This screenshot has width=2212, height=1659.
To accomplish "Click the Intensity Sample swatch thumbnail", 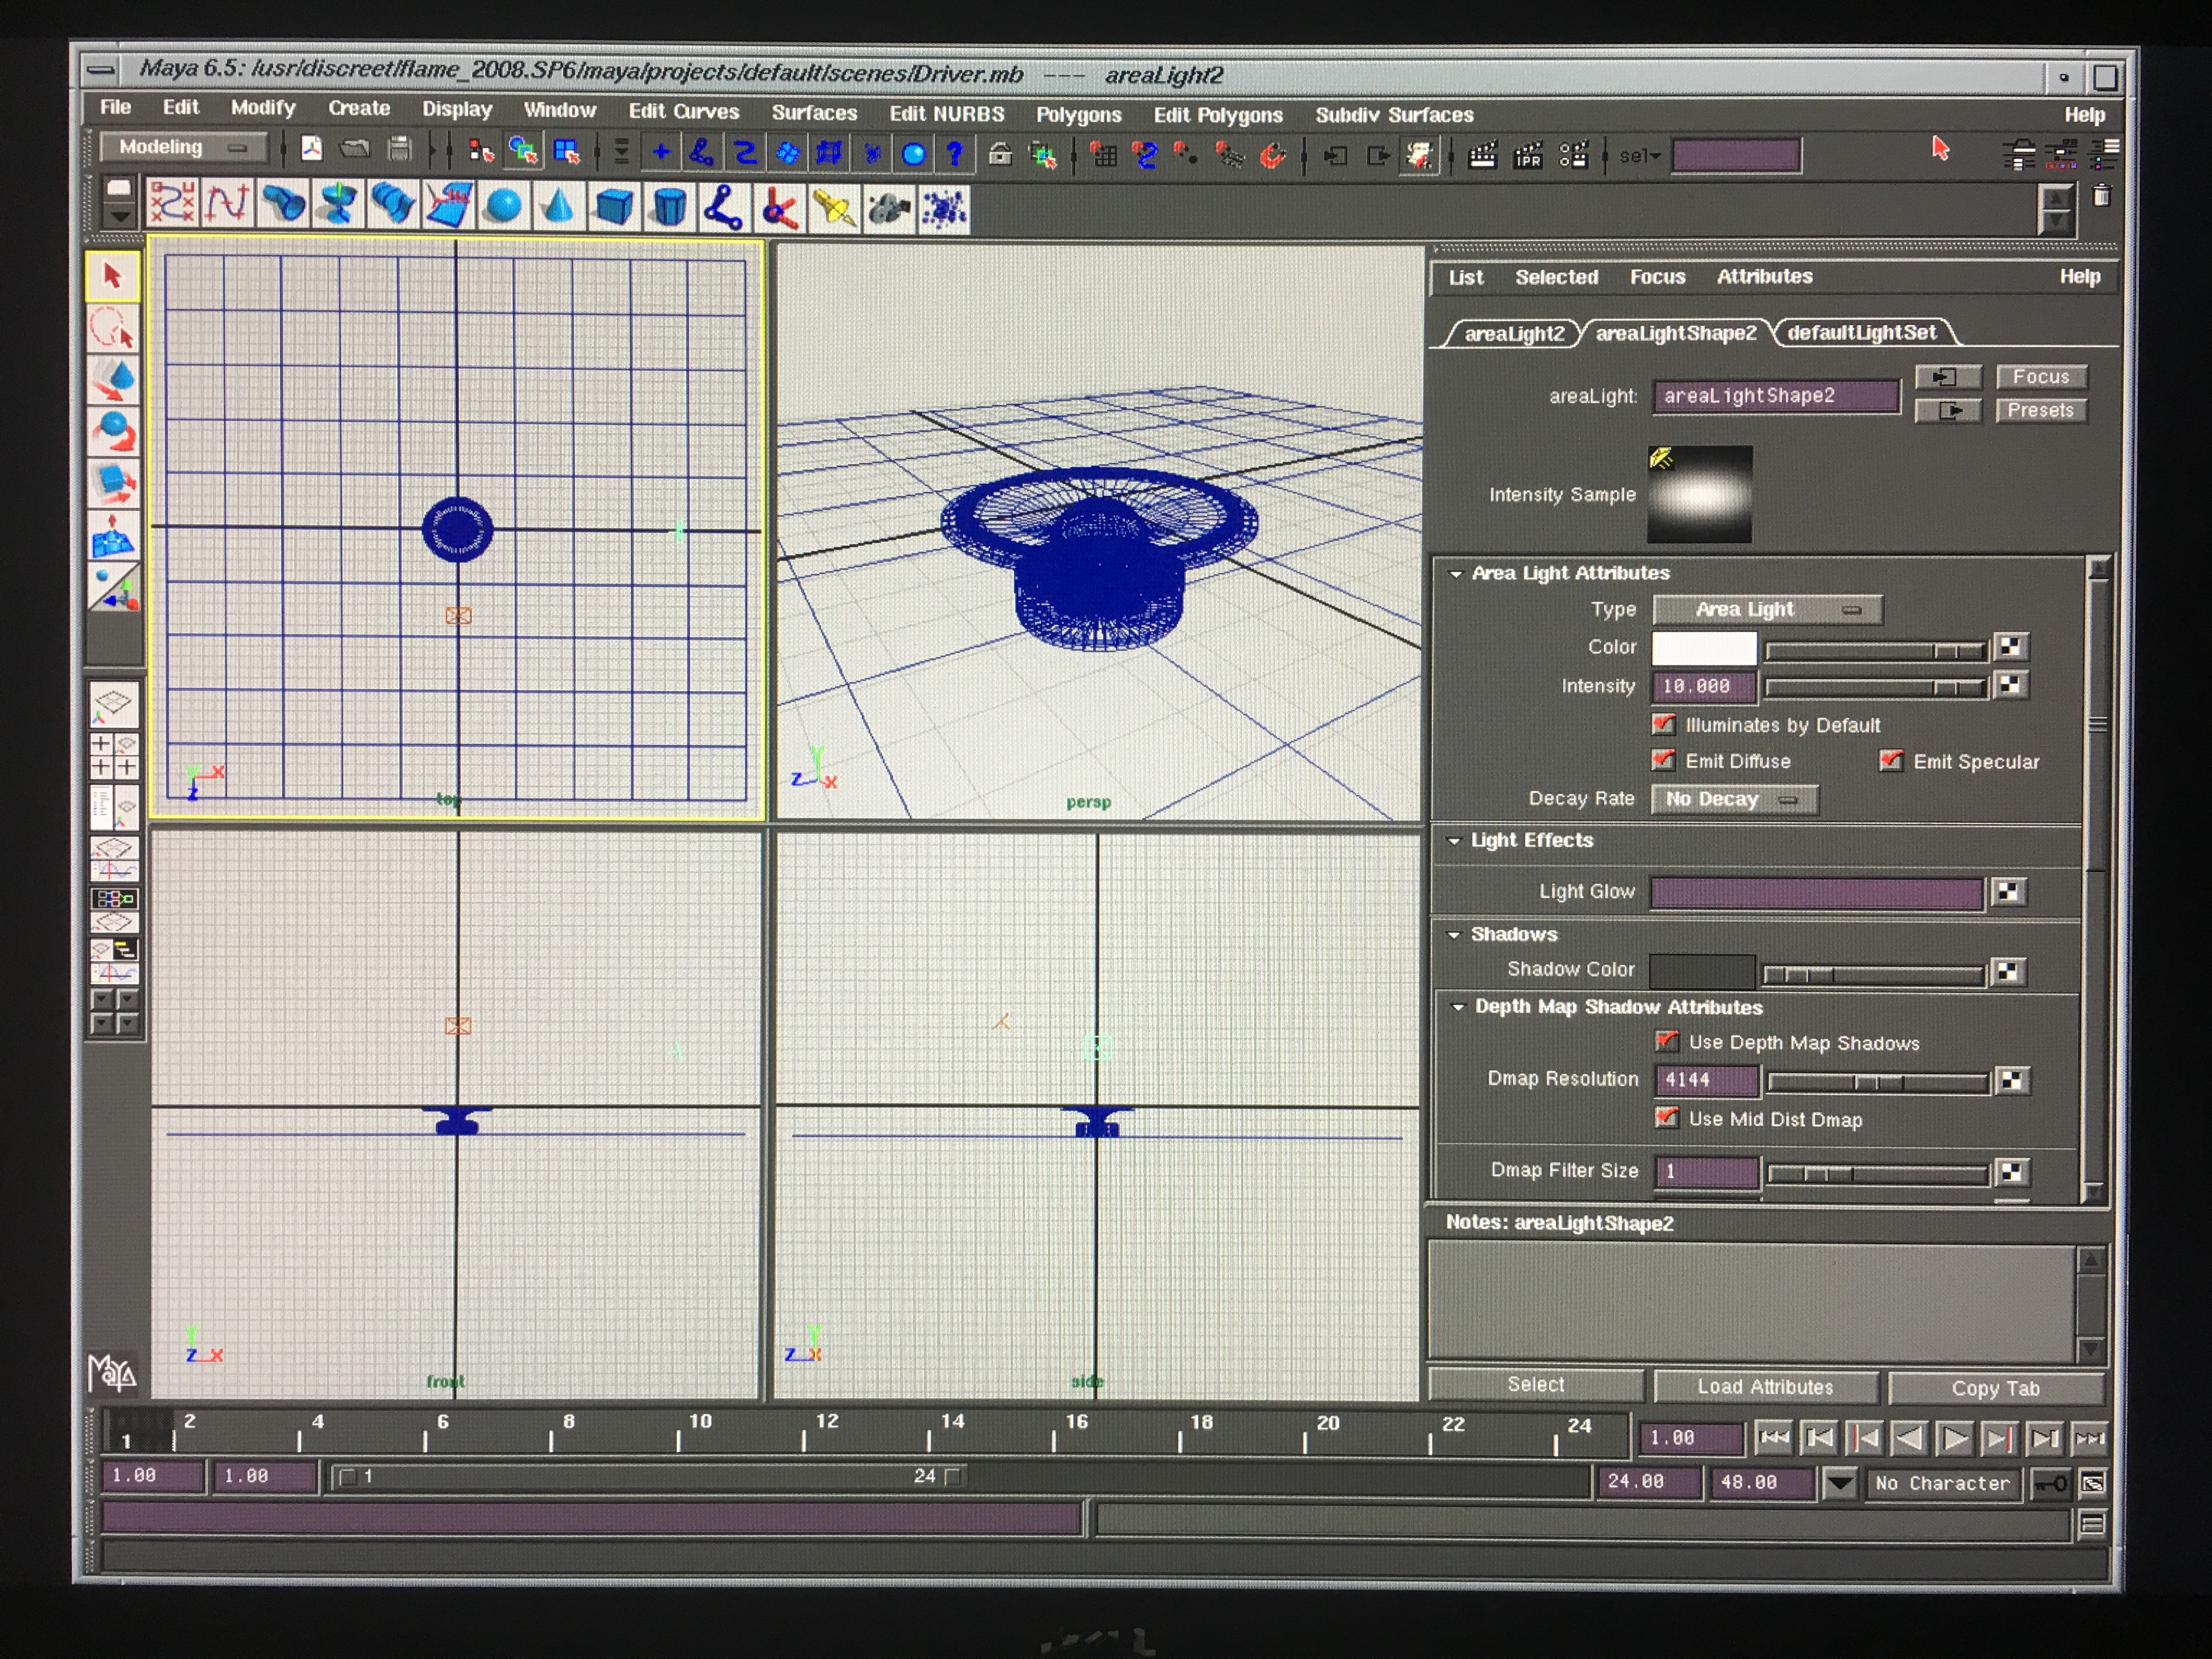I will click(x=1699, y=494).
